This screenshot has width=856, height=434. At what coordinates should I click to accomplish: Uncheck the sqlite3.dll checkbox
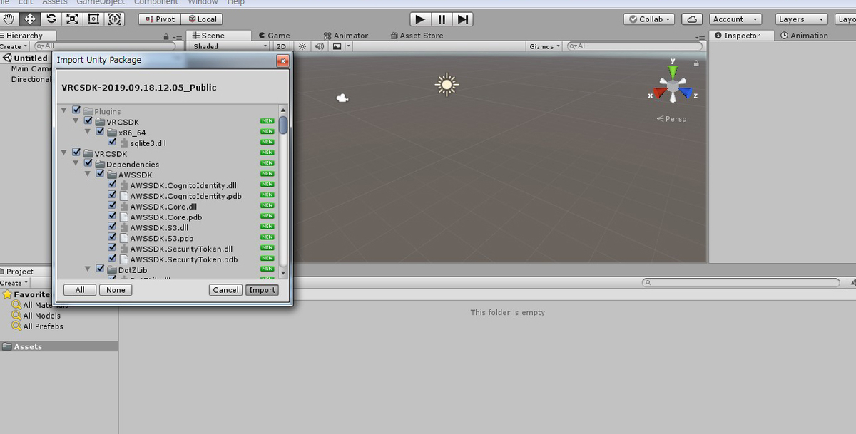[x=112, y=143]
